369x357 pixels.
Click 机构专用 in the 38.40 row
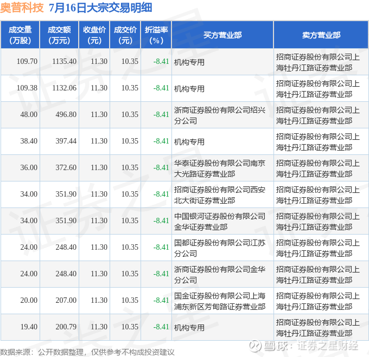(189, 142)
